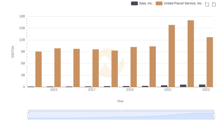Click the tallest UPS bar for 2022

(x=191, y=54)
